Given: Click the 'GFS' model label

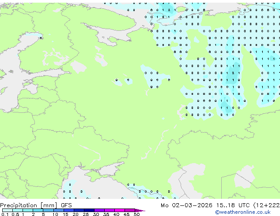Looking at the screenshot, I should tap(66, 205).
